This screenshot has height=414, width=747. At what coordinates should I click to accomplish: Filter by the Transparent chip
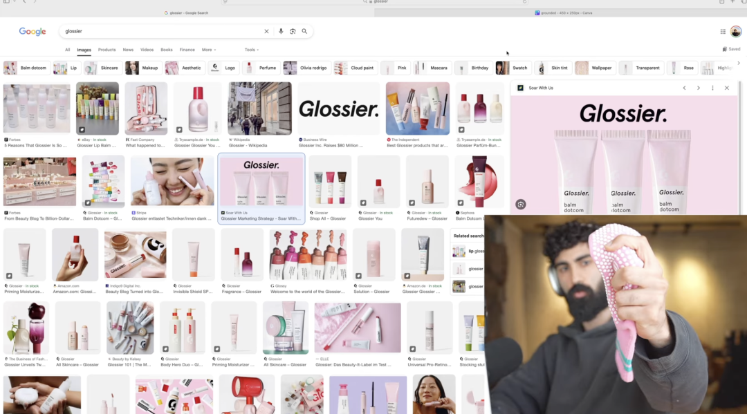[640, 68]
